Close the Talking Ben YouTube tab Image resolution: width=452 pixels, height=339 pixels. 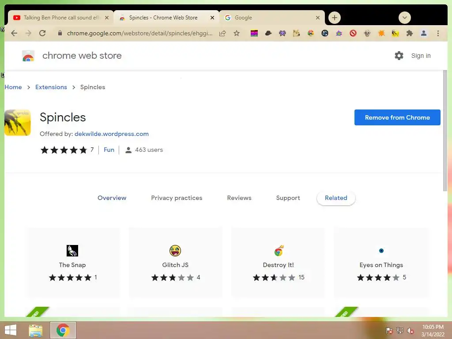[107, 18]
